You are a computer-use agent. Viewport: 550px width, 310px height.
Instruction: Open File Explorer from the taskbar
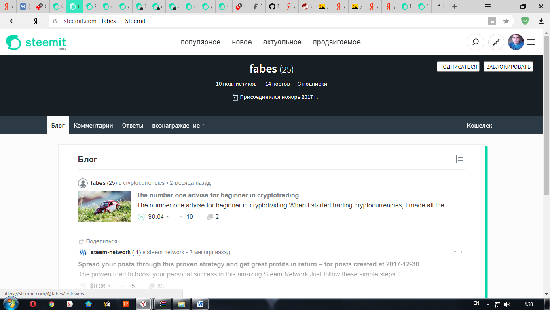(181, 304)
